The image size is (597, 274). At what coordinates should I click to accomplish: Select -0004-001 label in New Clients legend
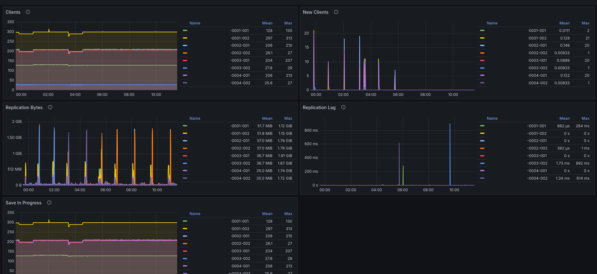click(x=537, y=76)
